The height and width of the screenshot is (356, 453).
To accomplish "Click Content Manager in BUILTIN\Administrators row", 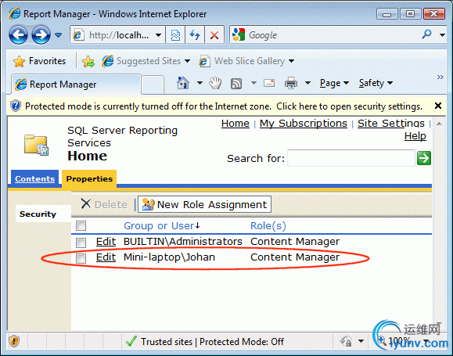I will click(295, 242).
